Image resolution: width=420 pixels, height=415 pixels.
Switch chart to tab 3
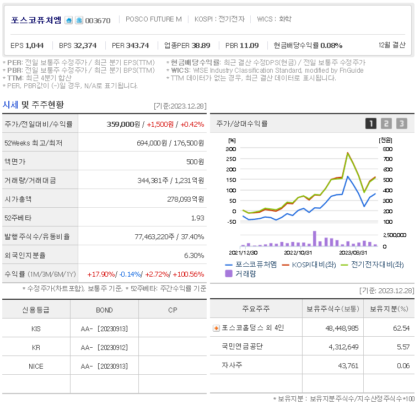(x=401, y=123)
